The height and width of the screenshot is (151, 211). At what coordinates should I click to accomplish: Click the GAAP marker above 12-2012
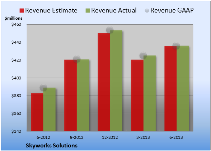(110, 30)
